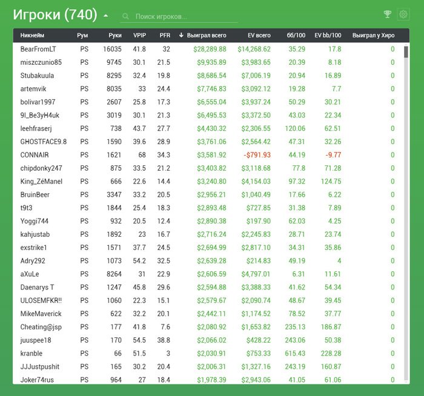424x396 pixels.
Task: Click EV total $4,797.01
Action: 256,274
